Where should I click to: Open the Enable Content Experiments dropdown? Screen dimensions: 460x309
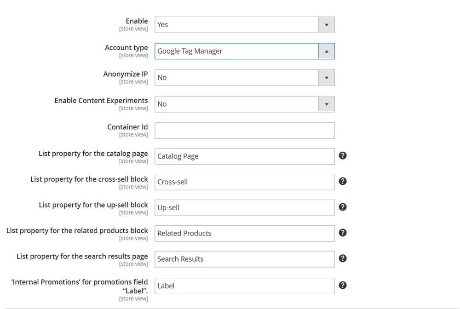pos(327,104)
